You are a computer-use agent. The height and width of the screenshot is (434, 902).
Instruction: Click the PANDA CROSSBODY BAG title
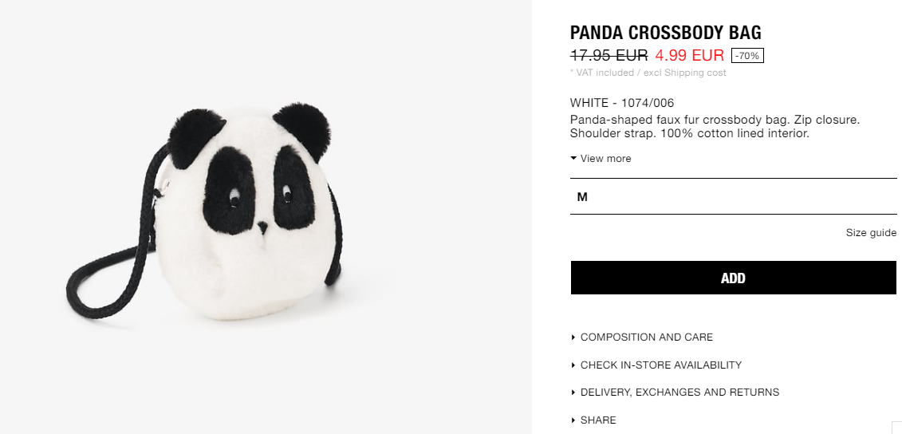[666, 32]
